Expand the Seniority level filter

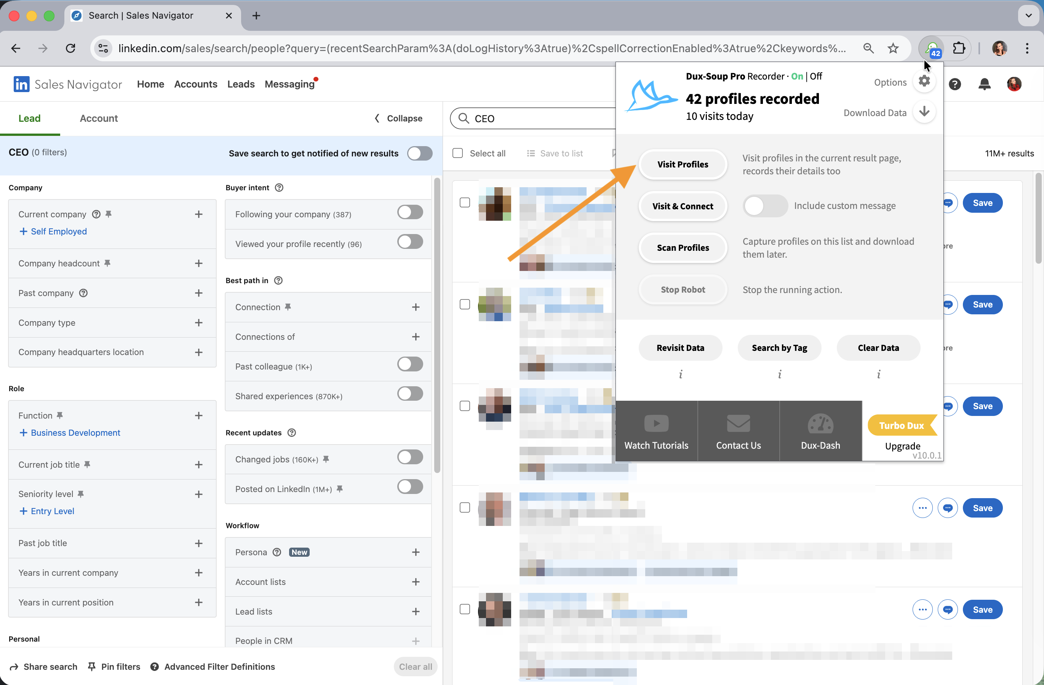198,494
